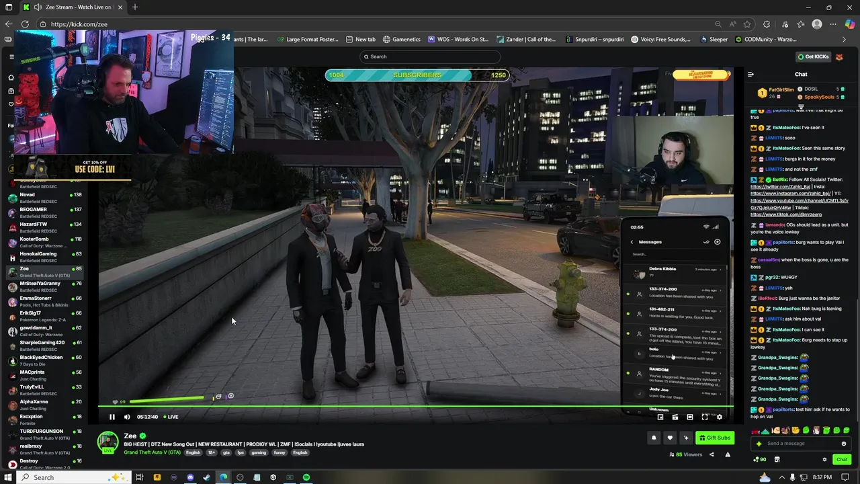Open Rockstar Games Launcher from taskbar
860x484 pixels.
coord(157,477)
